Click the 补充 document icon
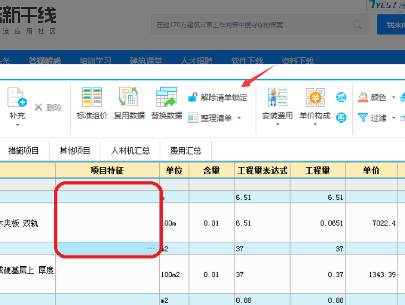This screenshot has width=405, height=305. (17, 97)
